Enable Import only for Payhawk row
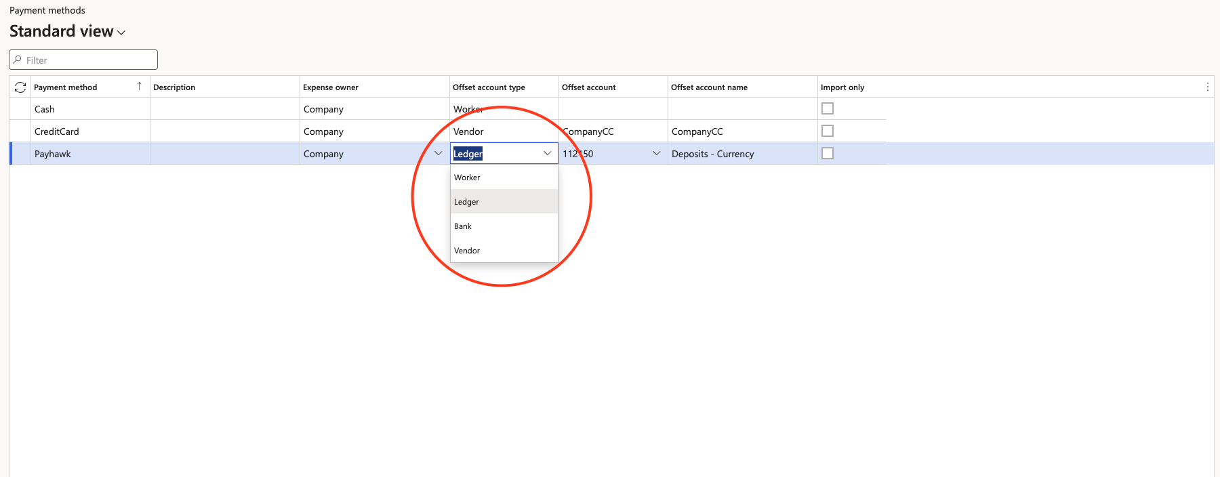This screenshot has width=1220, height=477. 828,153
